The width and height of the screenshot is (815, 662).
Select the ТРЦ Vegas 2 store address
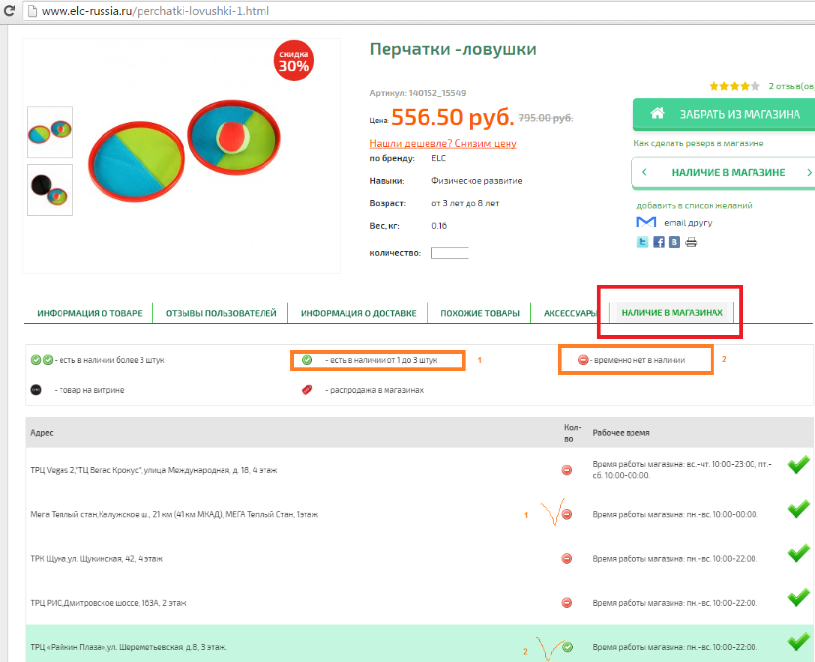click(x=154, y=470)
